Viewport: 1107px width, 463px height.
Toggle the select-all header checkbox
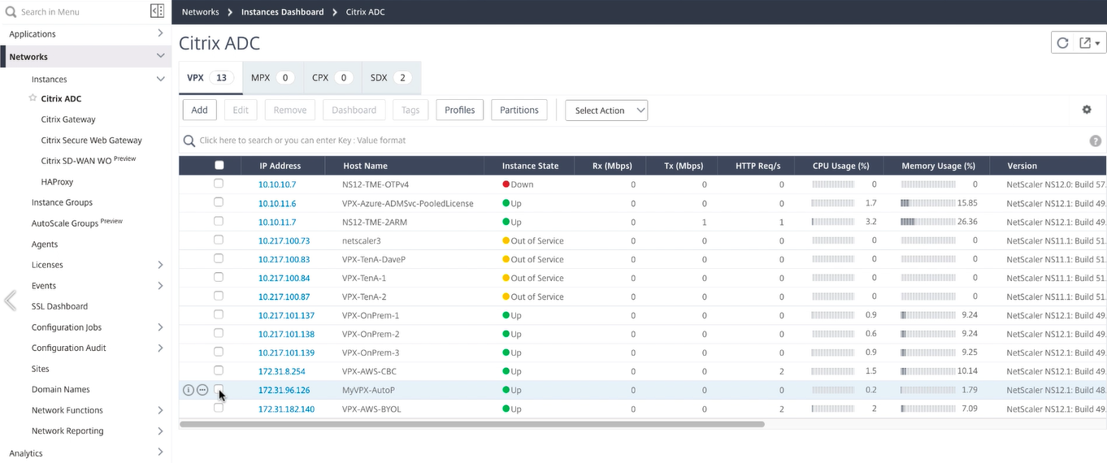pyautogui.click(x=219, y=165)
